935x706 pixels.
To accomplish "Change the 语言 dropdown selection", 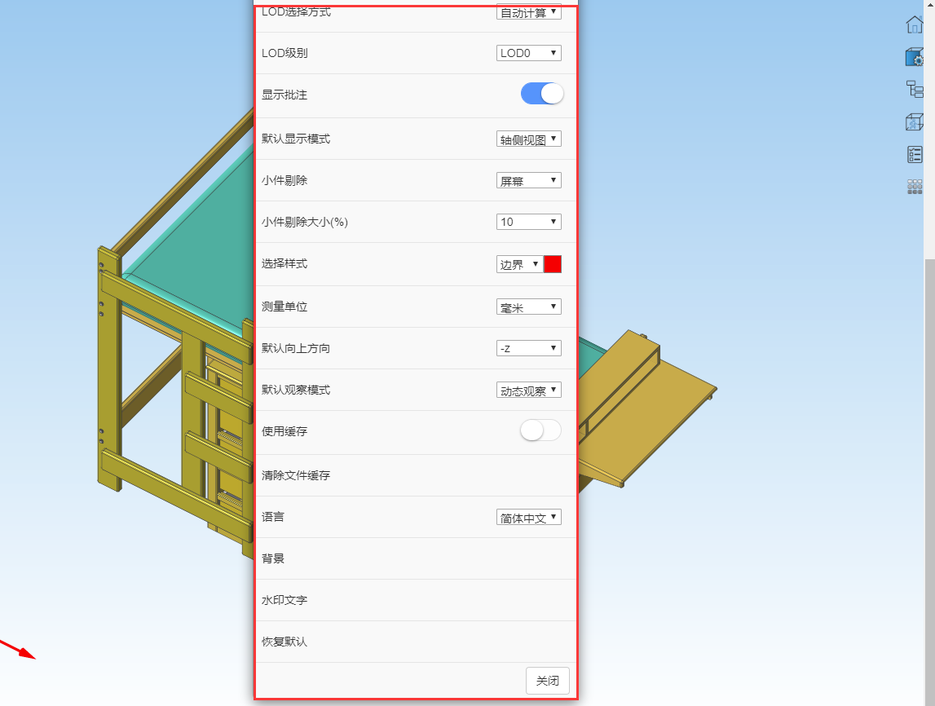I will [528, 517].
